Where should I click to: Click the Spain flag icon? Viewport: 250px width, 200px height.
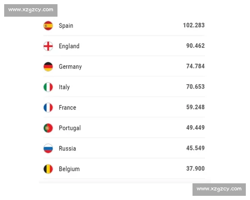(x=48, y=25)
